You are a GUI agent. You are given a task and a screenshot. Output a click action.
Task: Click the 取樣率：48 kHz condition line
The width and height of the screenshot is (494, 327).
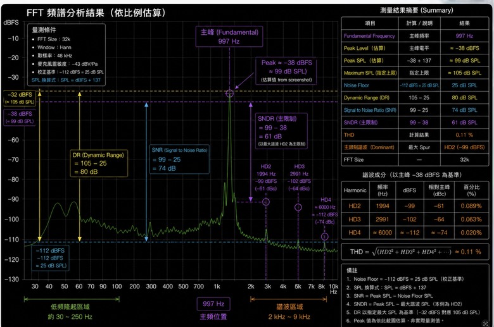click(x=54, y=56)
